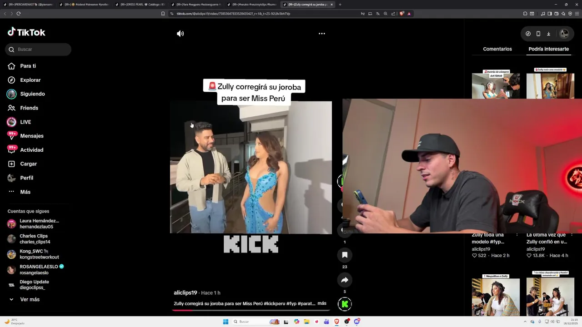
Task: Save video with bookmark icon
Action: (x=345, y=255)
